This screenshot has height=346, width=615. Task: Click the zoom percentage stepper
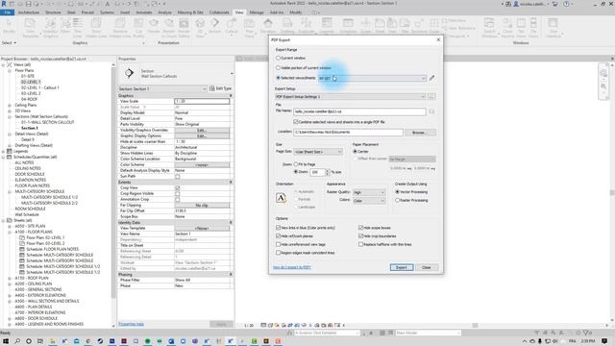click(x=328, y=172)
